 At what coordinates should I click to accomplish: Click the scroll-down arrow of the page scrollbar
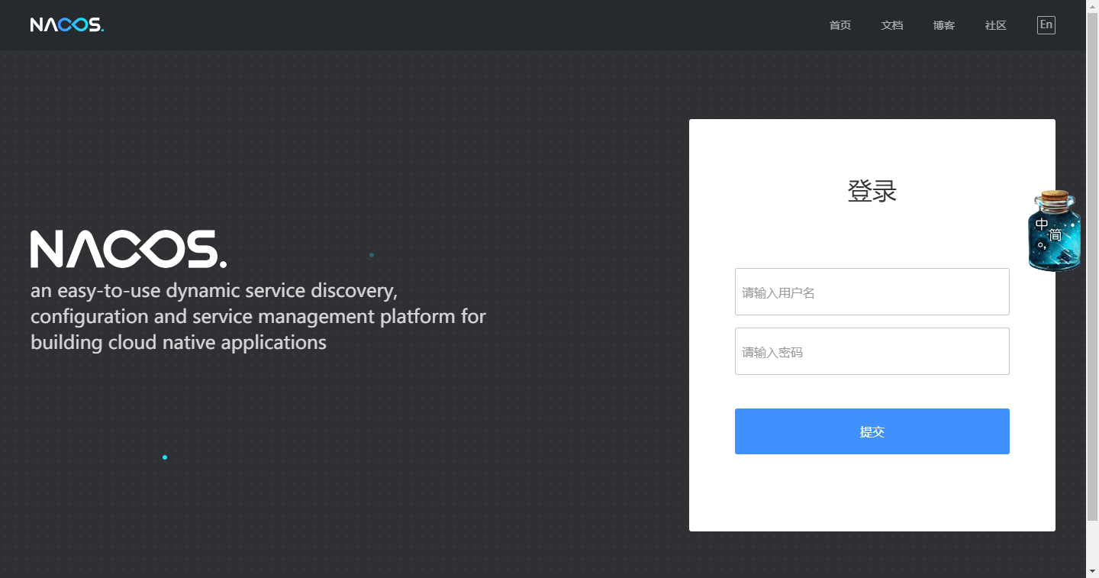[x=1092, y=571]
